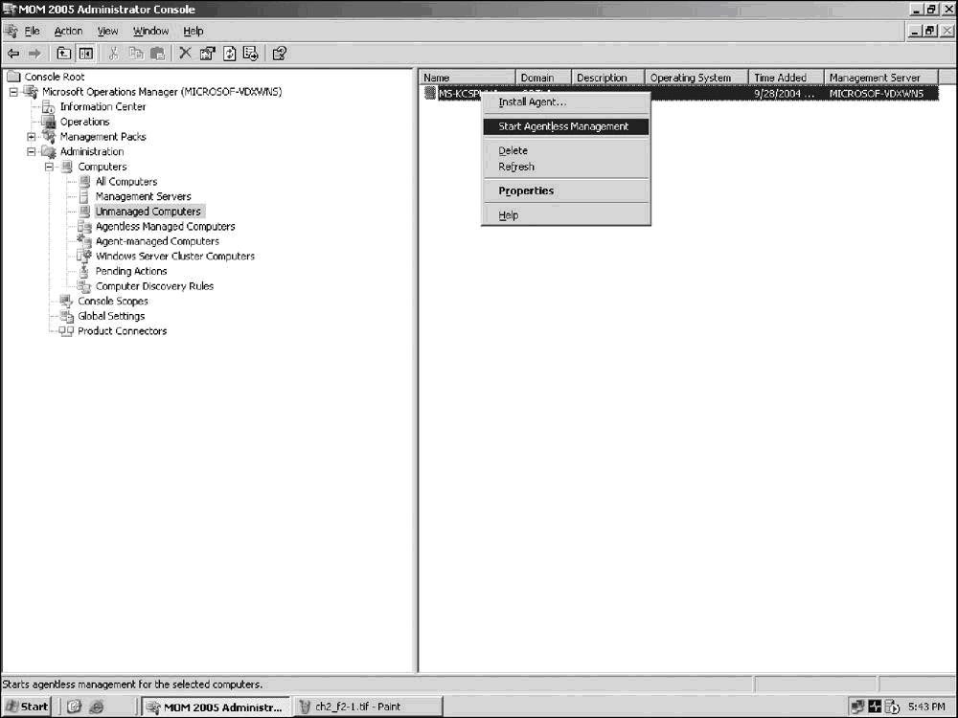Click the Refresh toolbar icon

(x=229, y=54)
